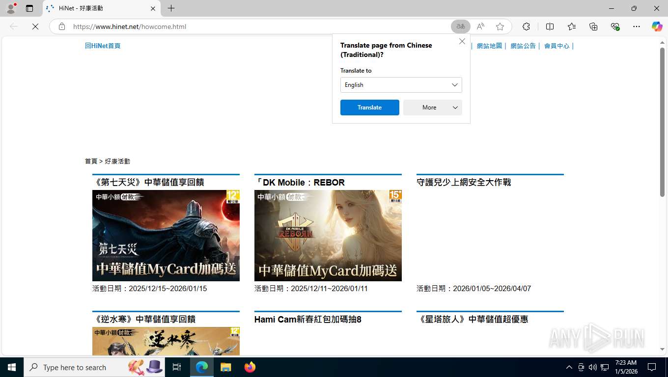Go back to the previous page
The image size is (668, 377).
click(14, 27)
